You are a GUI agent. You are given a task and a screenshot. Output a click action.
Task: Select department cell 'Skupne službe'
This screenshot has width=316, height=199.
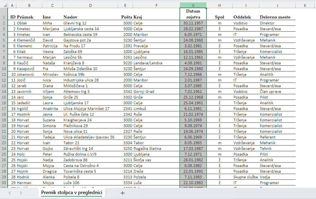tap(246, 177)
